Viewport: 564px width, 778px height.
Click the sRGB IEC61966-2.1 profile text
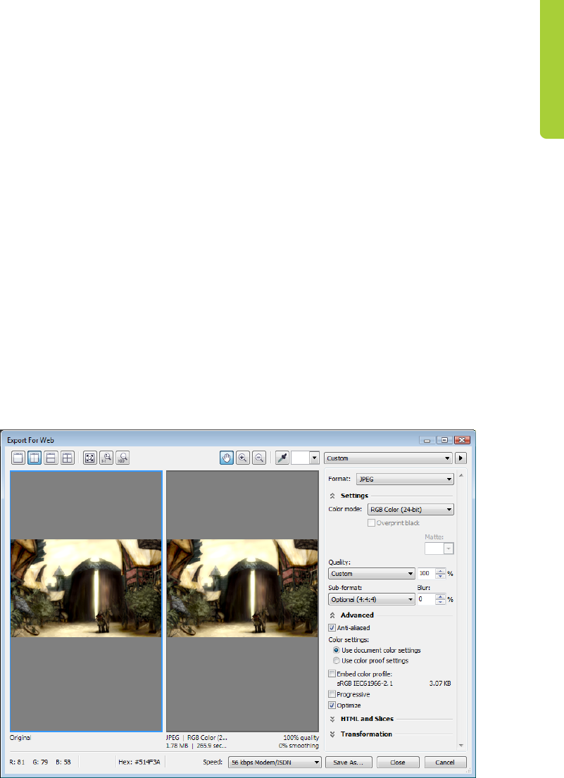coord(365,684)
